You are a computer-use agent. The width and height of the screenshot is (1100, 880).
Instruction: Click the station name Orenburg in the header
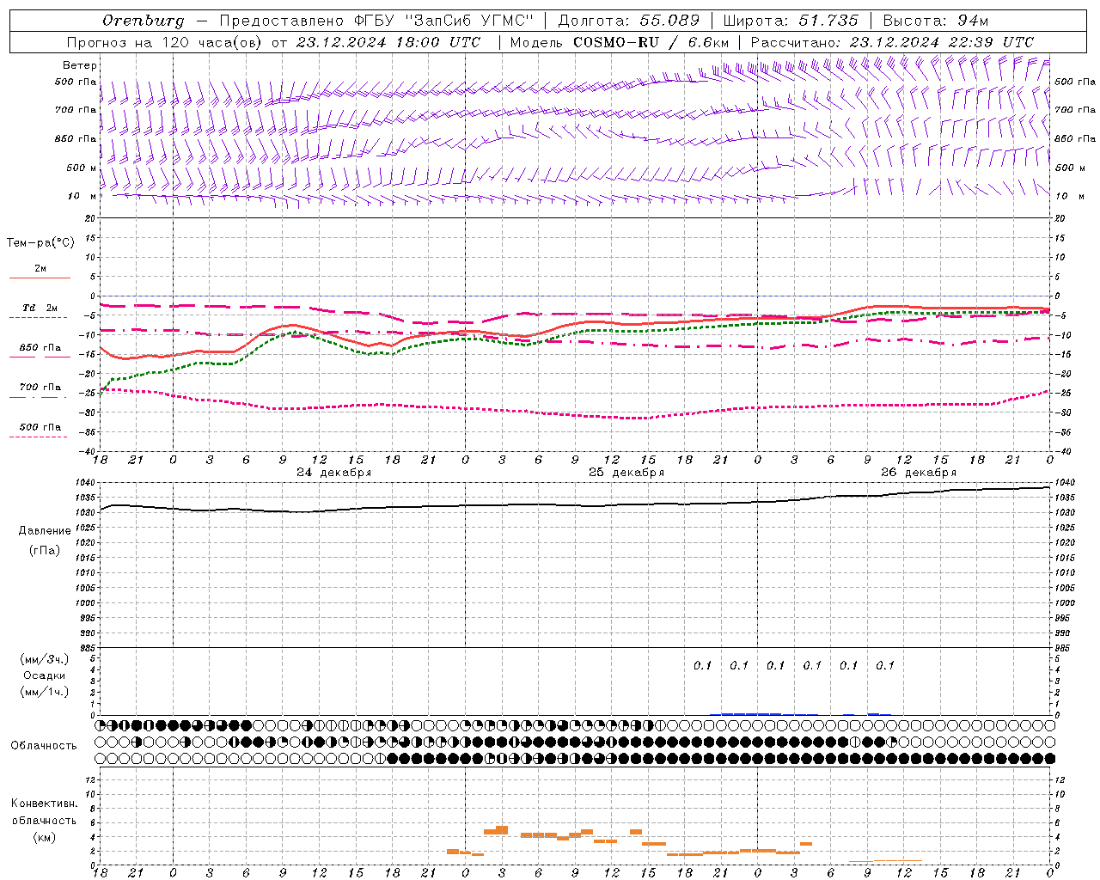coord(143,21)
